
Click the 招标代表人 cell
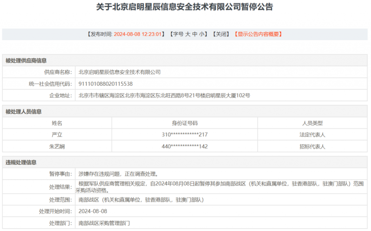312,146
